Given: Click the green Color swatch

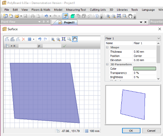Looking at the screenshot, I should (145, 69).
